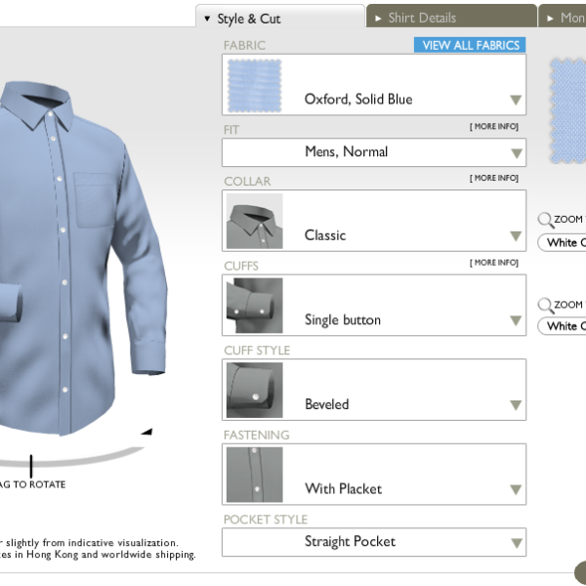Expand the Collar dropdown showing Classic
The height and width of the screenshot is (586, 586).
(x=374, y=221)
